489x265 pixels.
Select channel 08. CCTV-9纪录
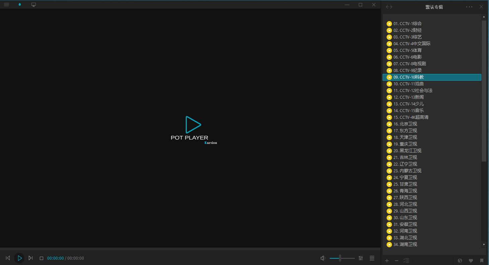(x=432, y=70)
